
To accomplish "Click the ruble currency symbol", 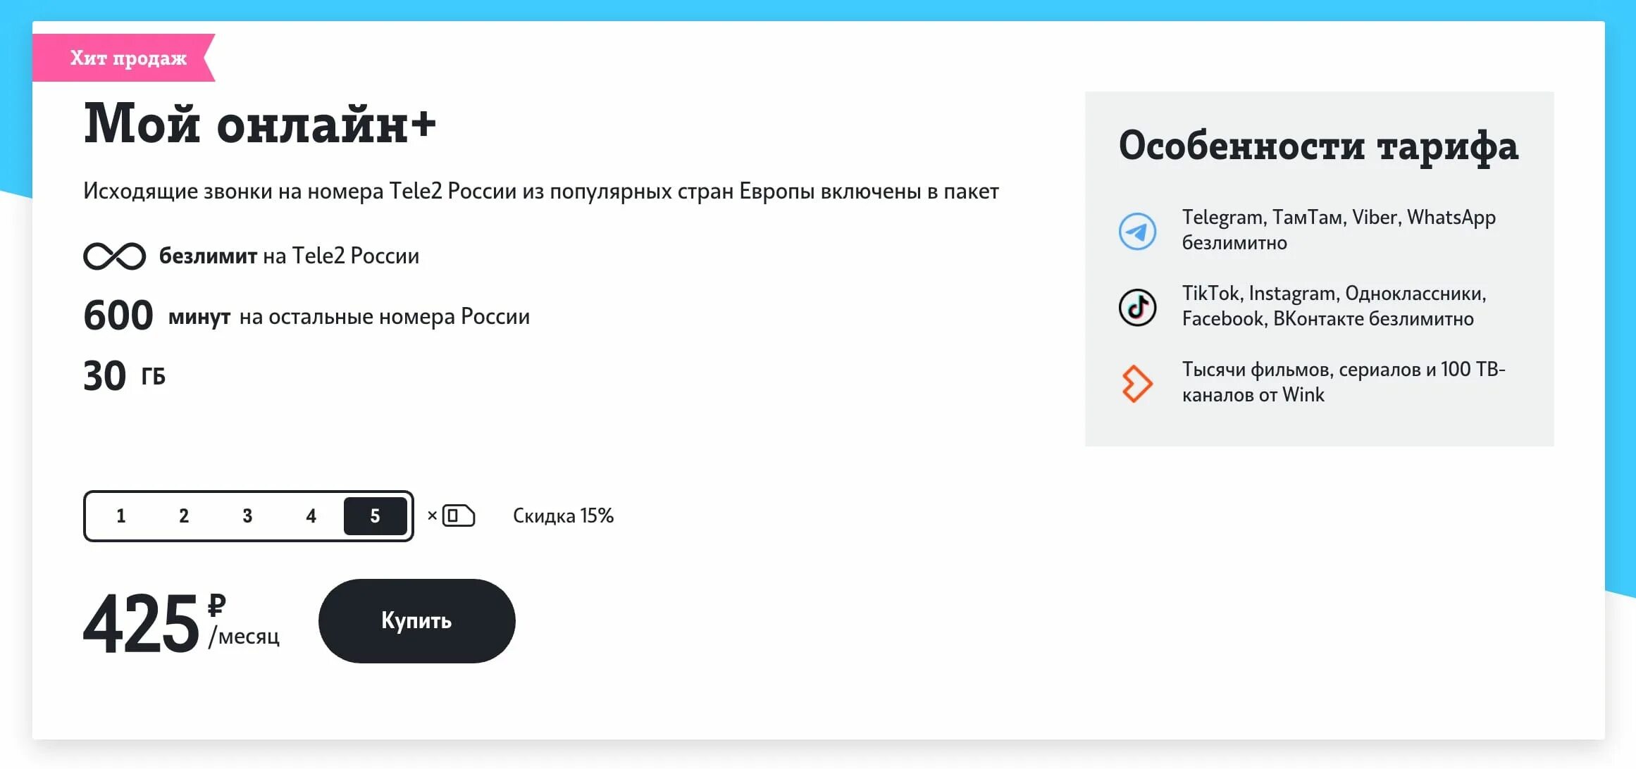I will point(216,605).
